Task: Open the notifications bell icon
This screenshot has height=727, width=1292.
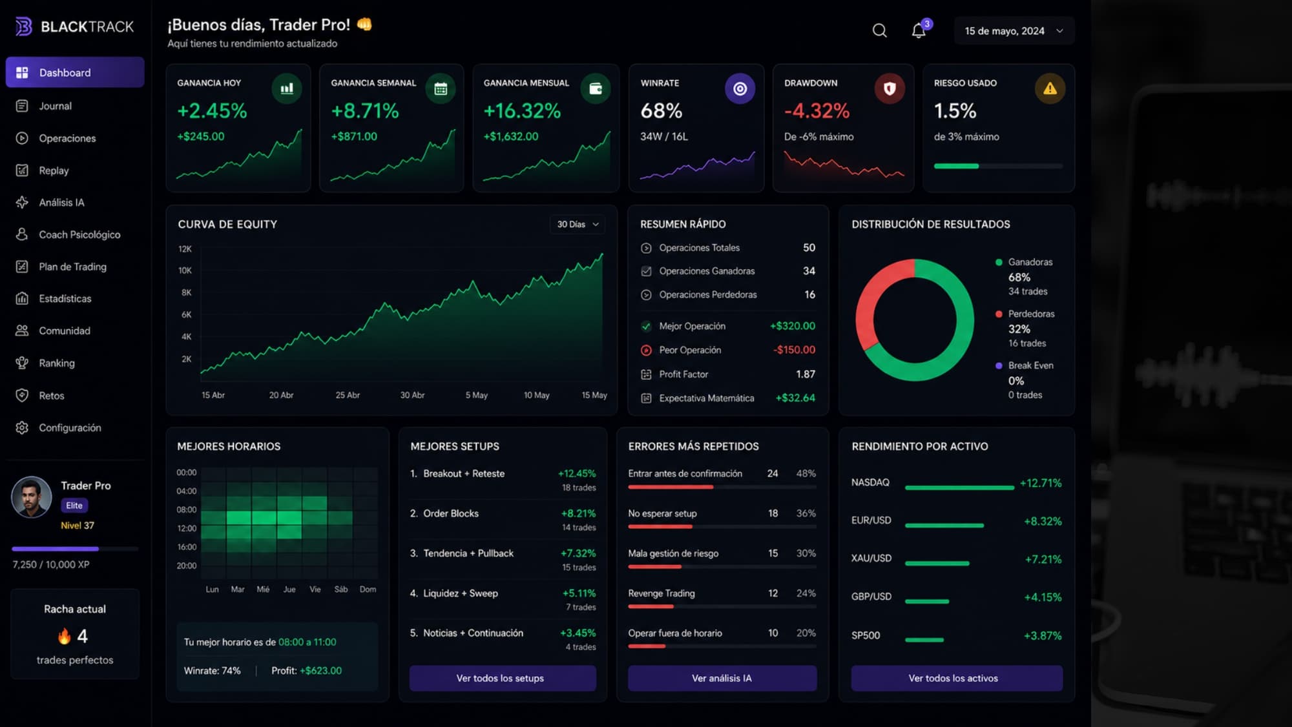Action: [x=919, y=30]
